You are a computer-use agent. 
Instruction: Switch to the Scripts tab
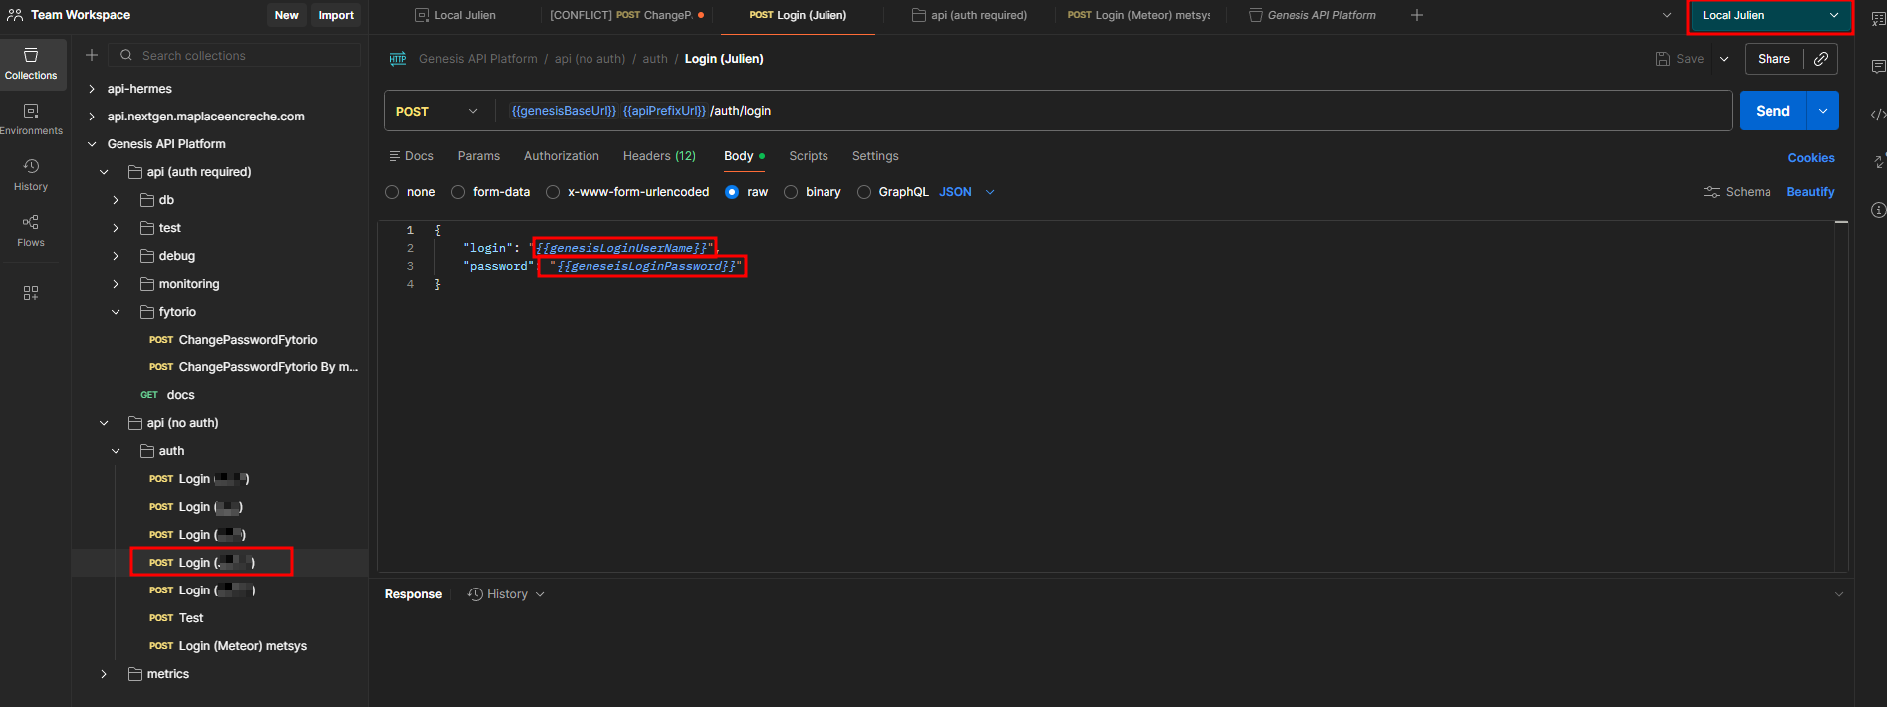[809, 156]
